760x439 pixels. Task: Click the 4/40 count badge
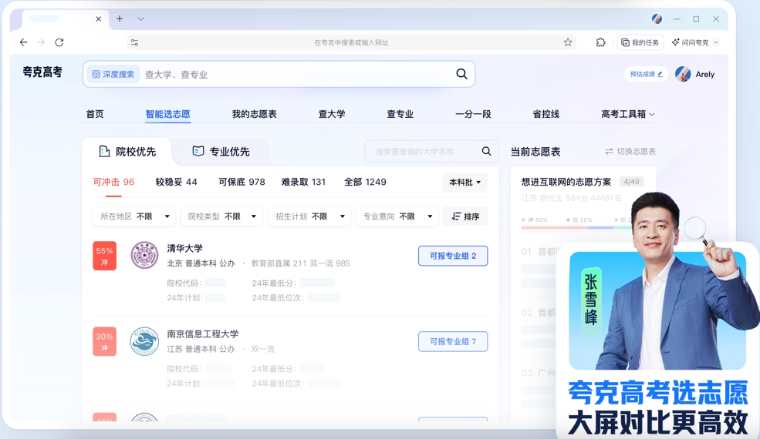coord(632,182)
